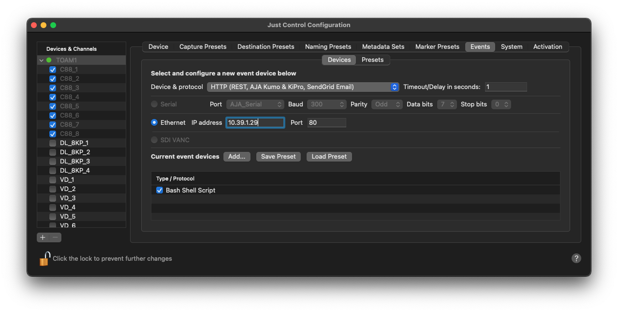Switch to the System tab

pos(512,47)
